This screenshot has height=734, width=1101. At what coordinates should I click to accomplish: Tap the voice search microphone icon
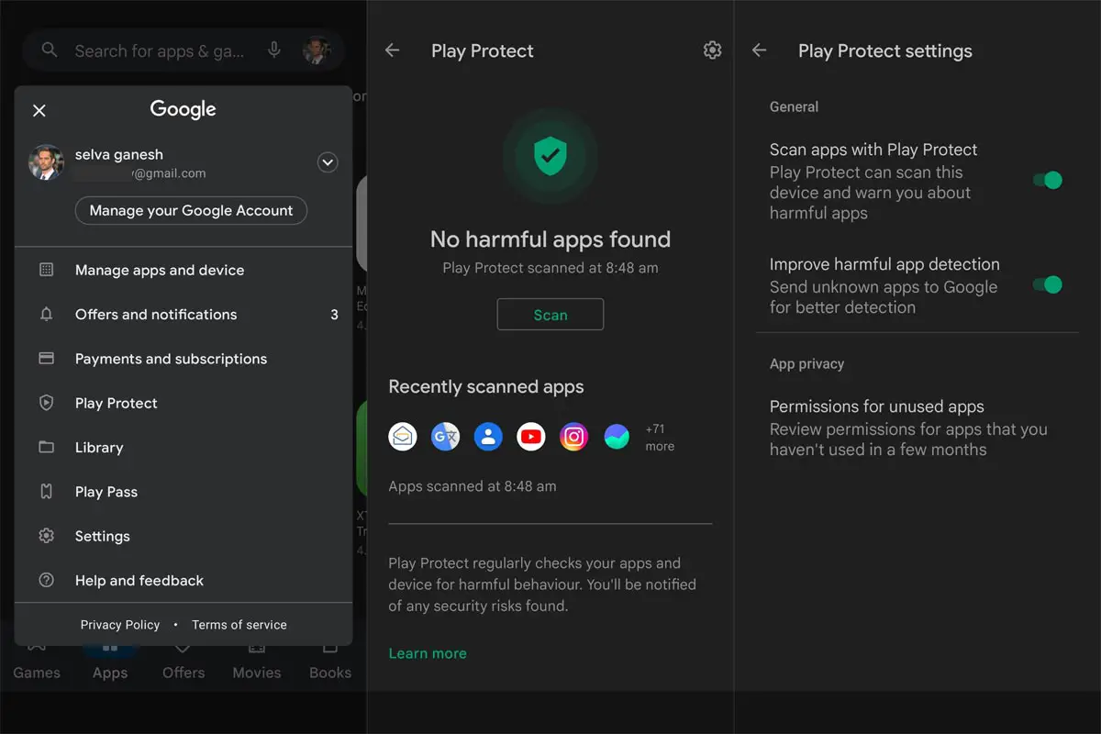[273, 50]
